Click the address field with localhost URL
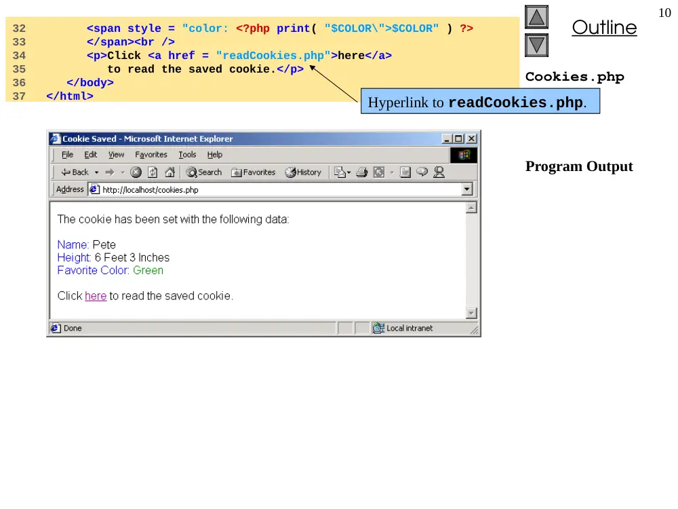678x509 pixels. [x=275, y=189]
